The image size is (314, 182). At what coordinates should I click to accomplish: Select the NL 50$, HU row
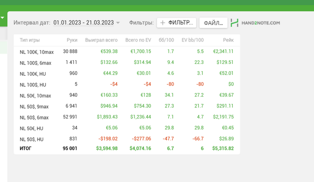(127, 139)
